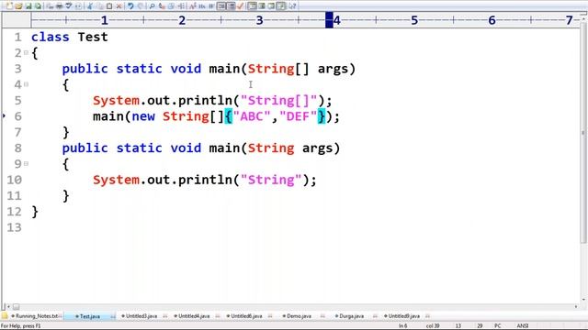Click the PC file format status indicator
Viewport: 588px width, 330px height.
[497, 326]
